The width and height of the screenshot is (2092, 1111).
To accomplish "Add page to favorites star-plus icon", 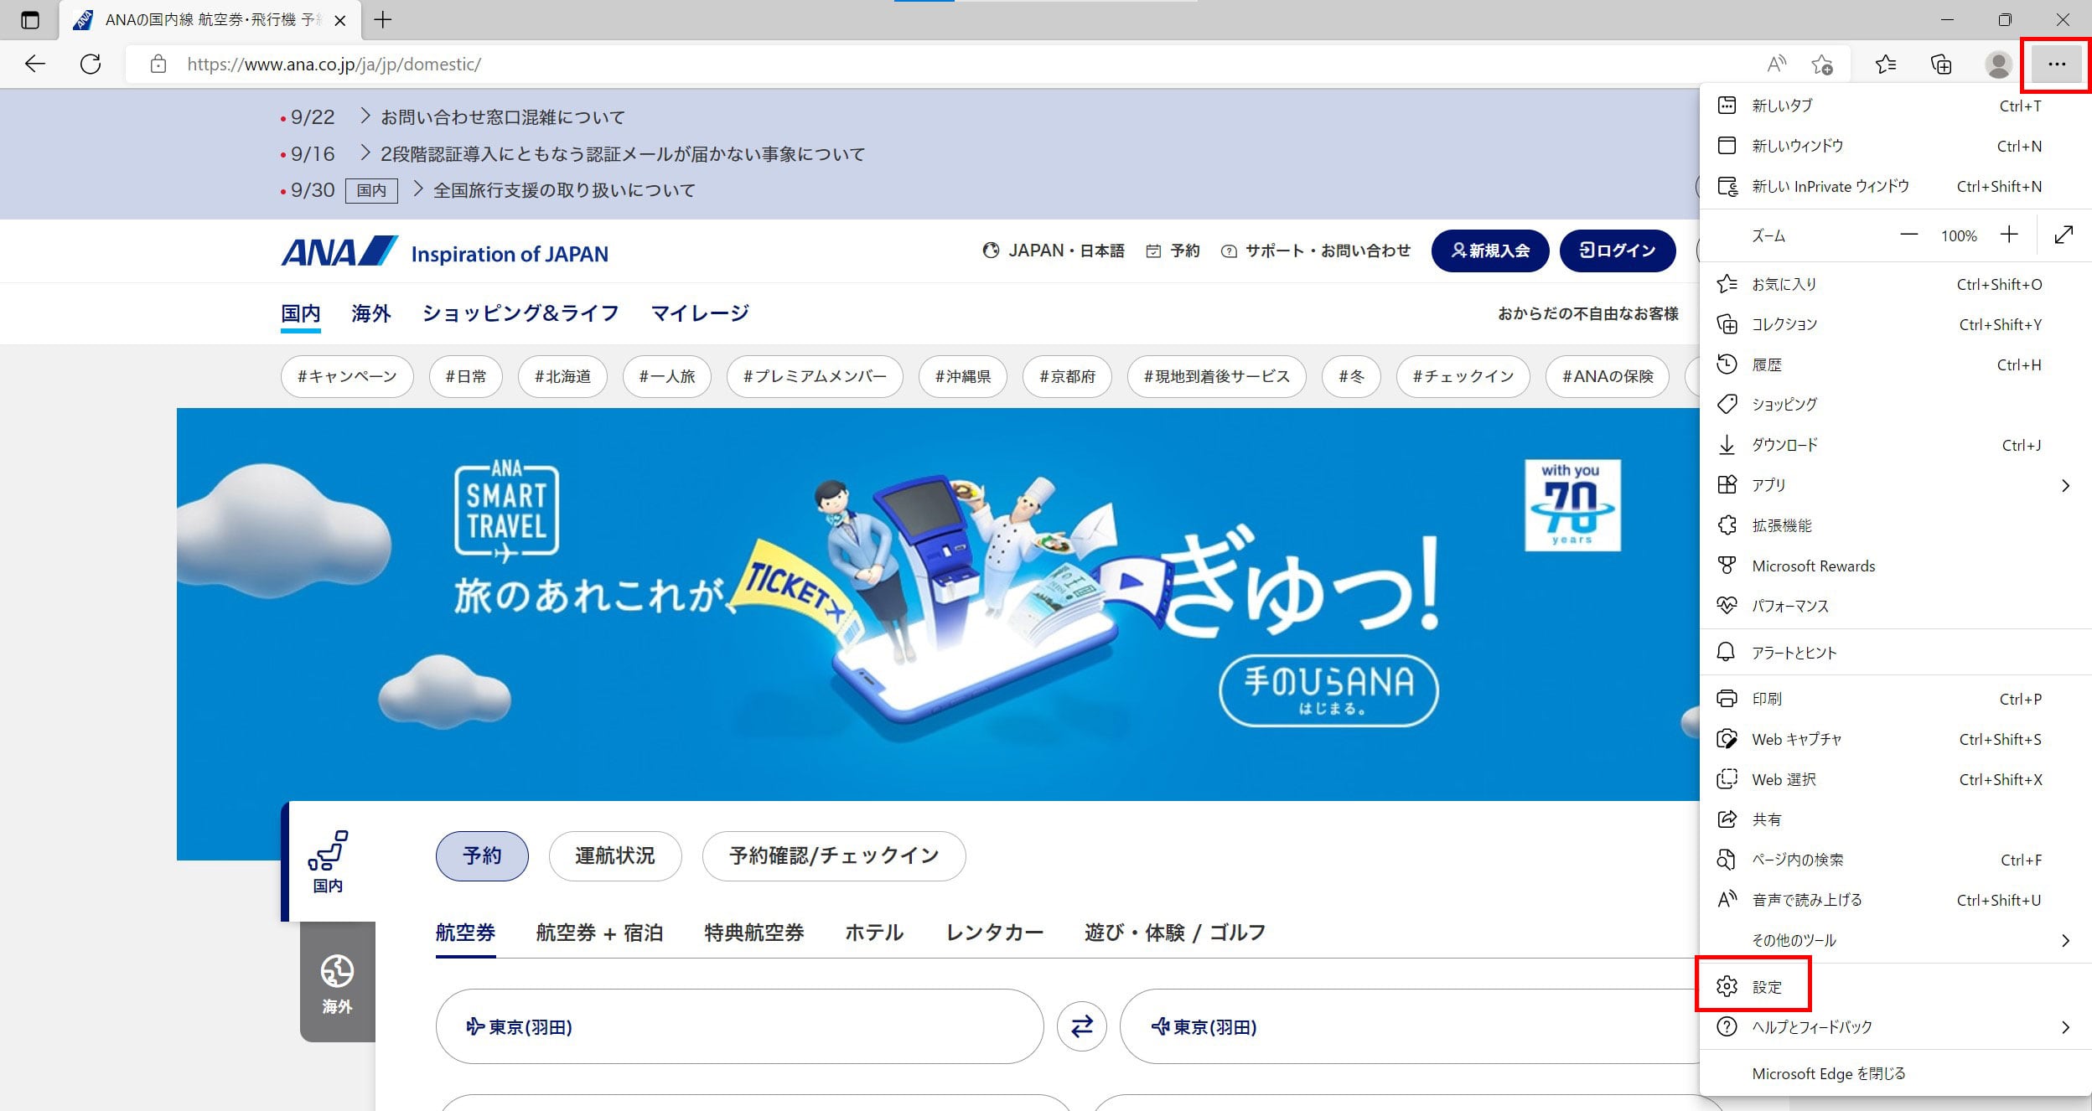I will (1822, 64).
